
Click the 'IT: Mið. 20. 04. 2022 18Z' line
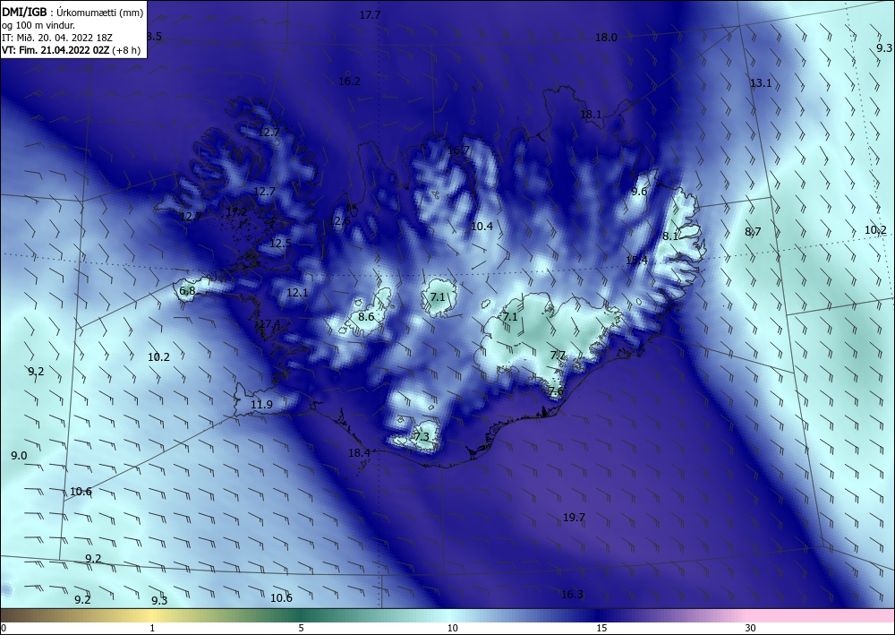(57, 38)
